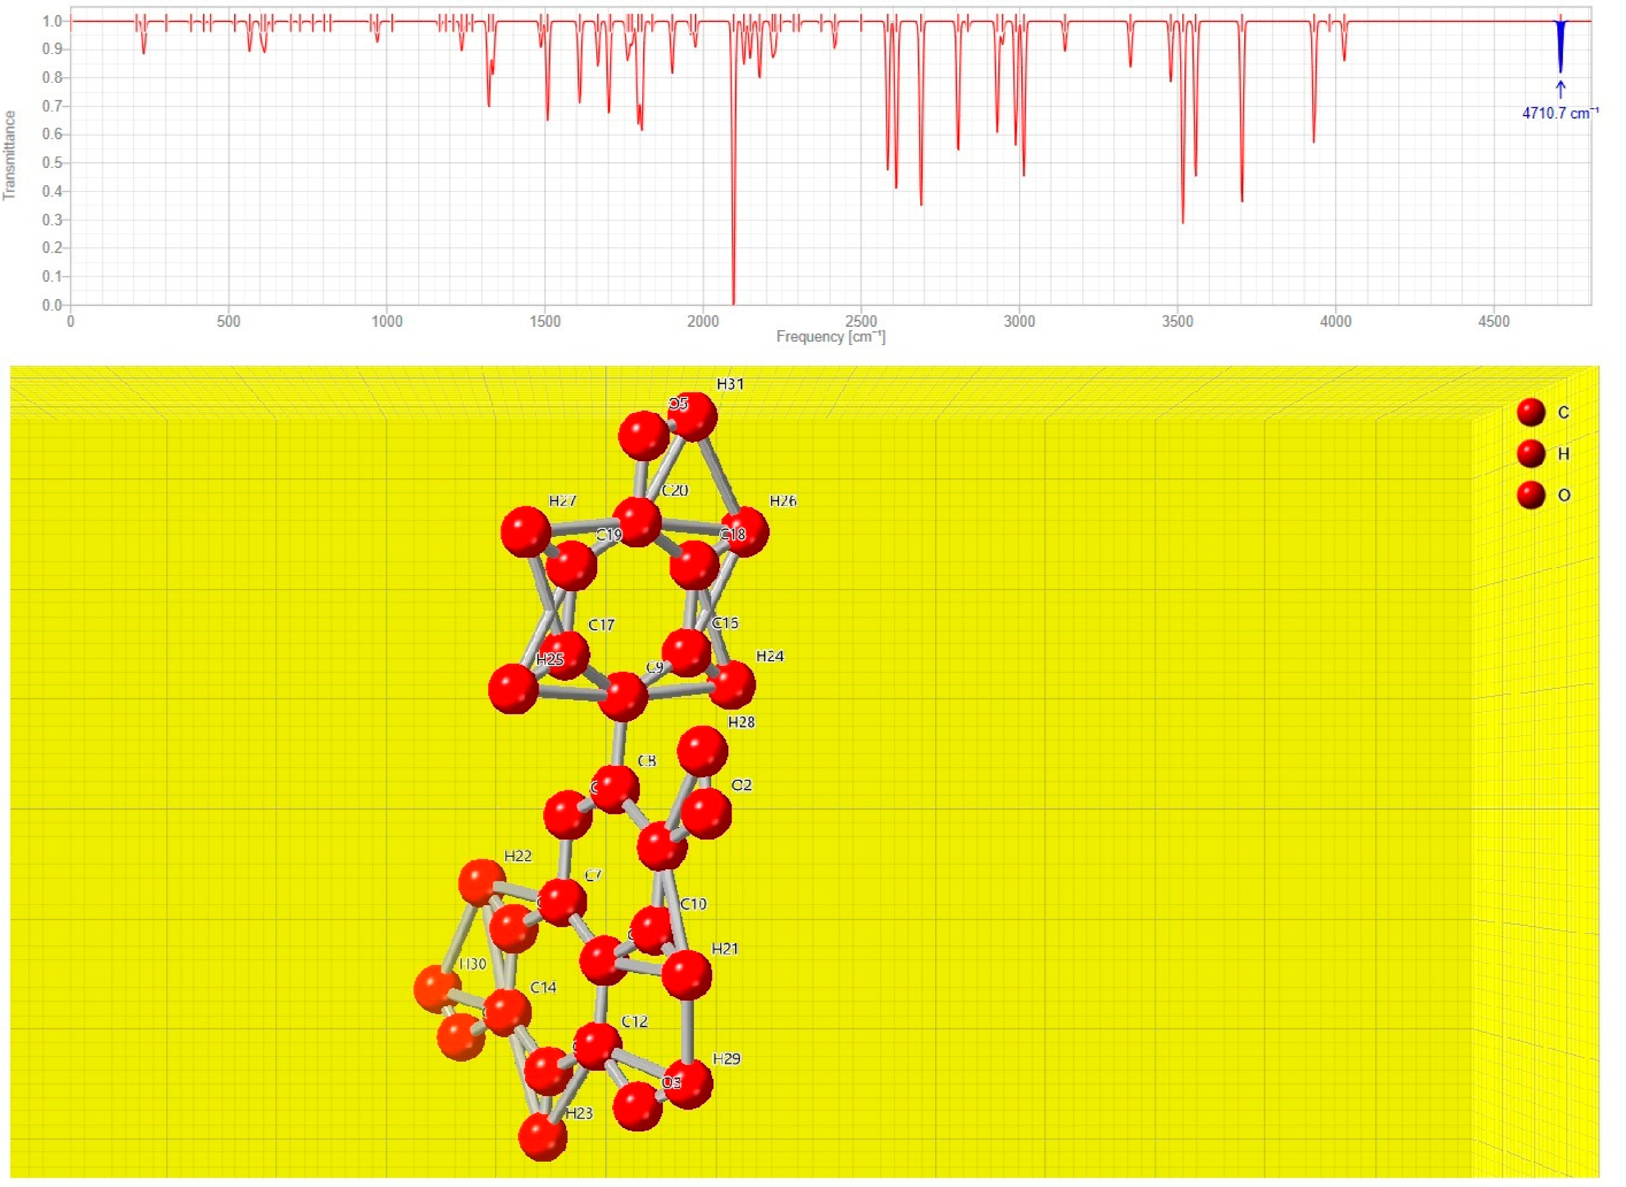Click the red sphere next to legend O
This screenshot has height=1187, width=1626.
[x=1531, y=495]
